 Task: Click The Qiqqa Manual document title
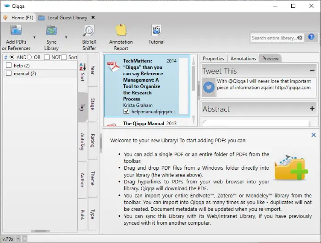pyautogui.click(x=144, y=123)
